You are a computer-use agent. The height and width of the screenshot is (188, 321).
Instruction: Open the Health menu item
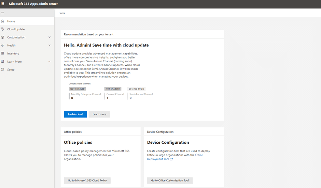pos(27,45)
